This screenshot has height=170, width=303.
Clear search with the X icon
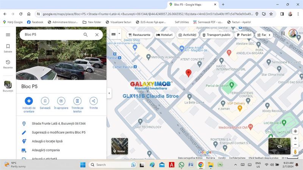pos(97,35)
